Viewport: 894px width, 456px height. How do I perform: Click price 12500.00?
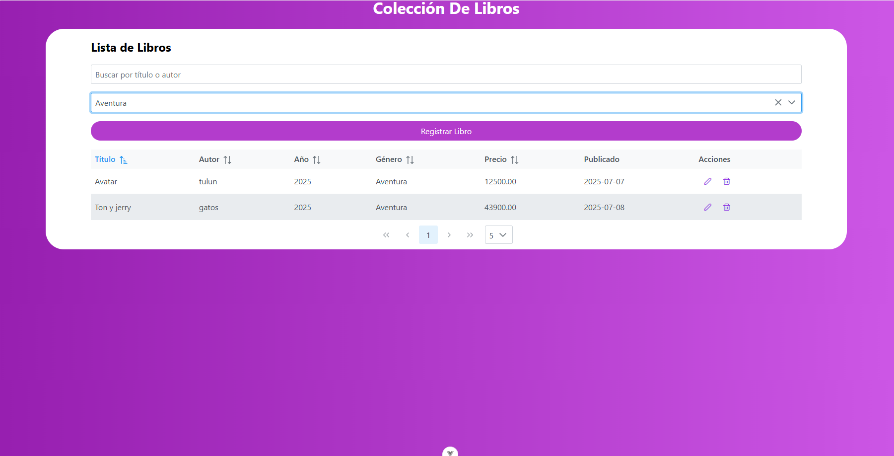(500, 182)
